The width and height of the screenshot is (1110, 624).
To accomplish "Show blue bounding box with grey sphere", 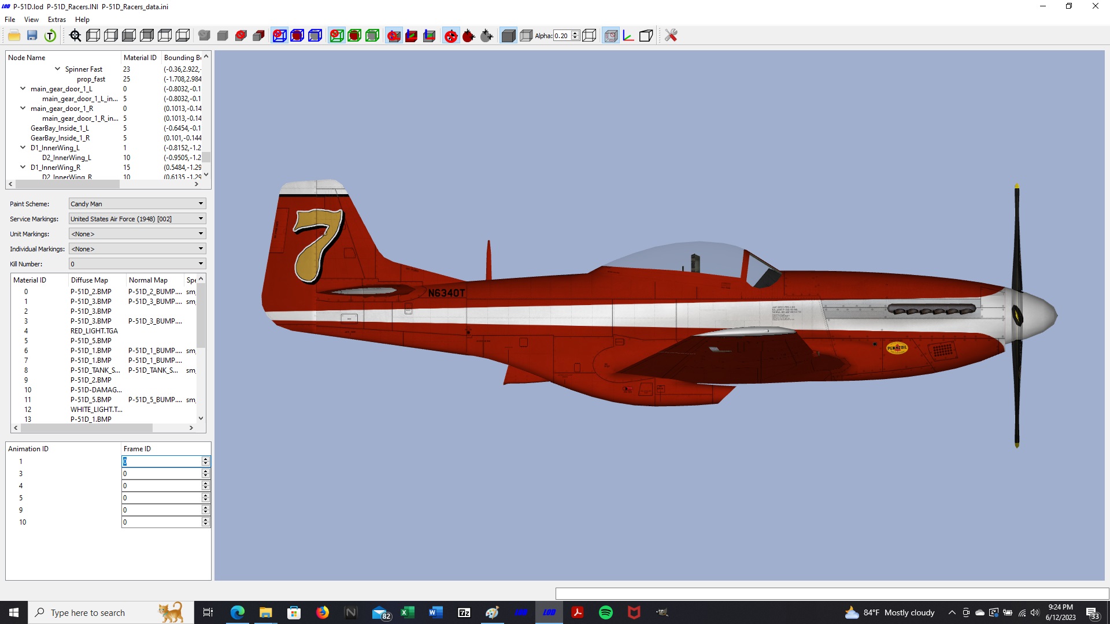I will (x=315, y=36).
